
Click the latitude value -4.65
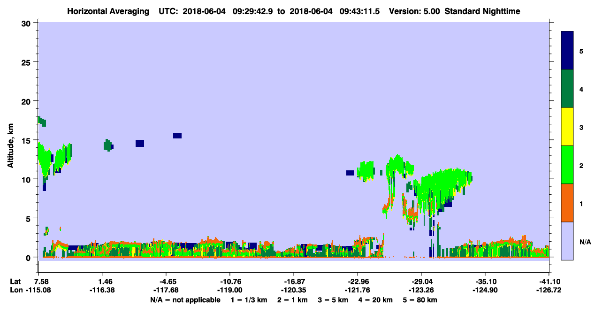pyautogui.click(x=166, y=282)
